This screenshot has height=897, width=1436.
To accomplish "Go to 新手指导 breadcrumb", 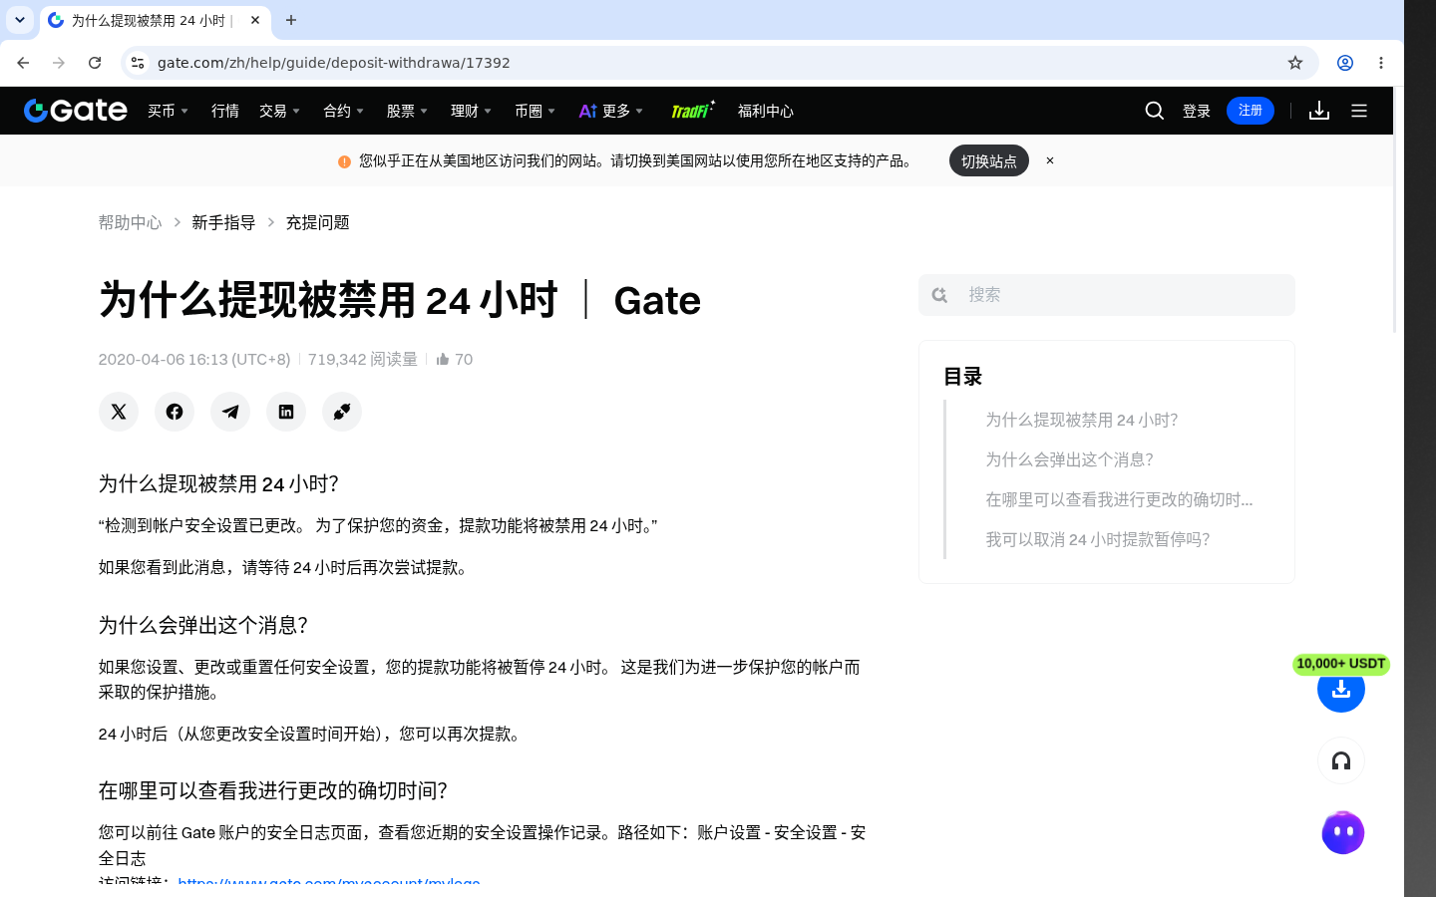I will 223,222.
